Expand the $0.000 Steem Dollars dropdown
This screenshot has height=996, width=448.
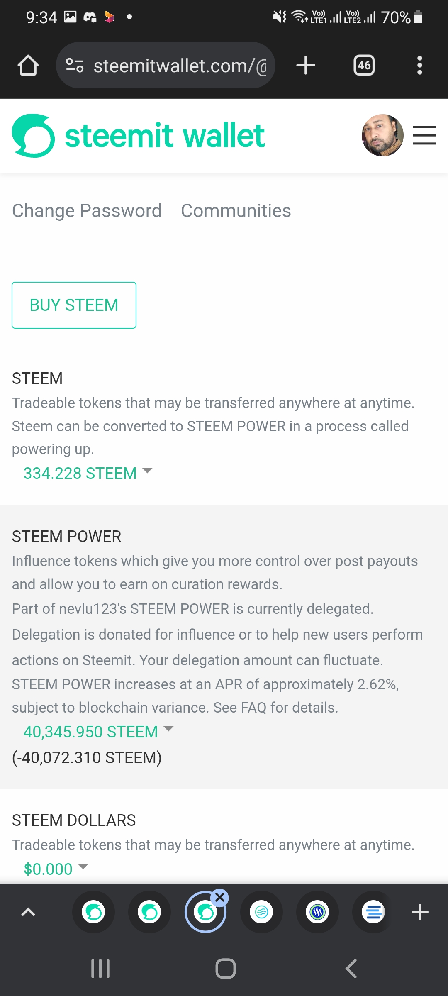56,869
